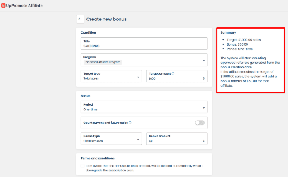Go back using the left arrow button
The width and height of the screenshot is (288, 177).
[x=80, y=19]
